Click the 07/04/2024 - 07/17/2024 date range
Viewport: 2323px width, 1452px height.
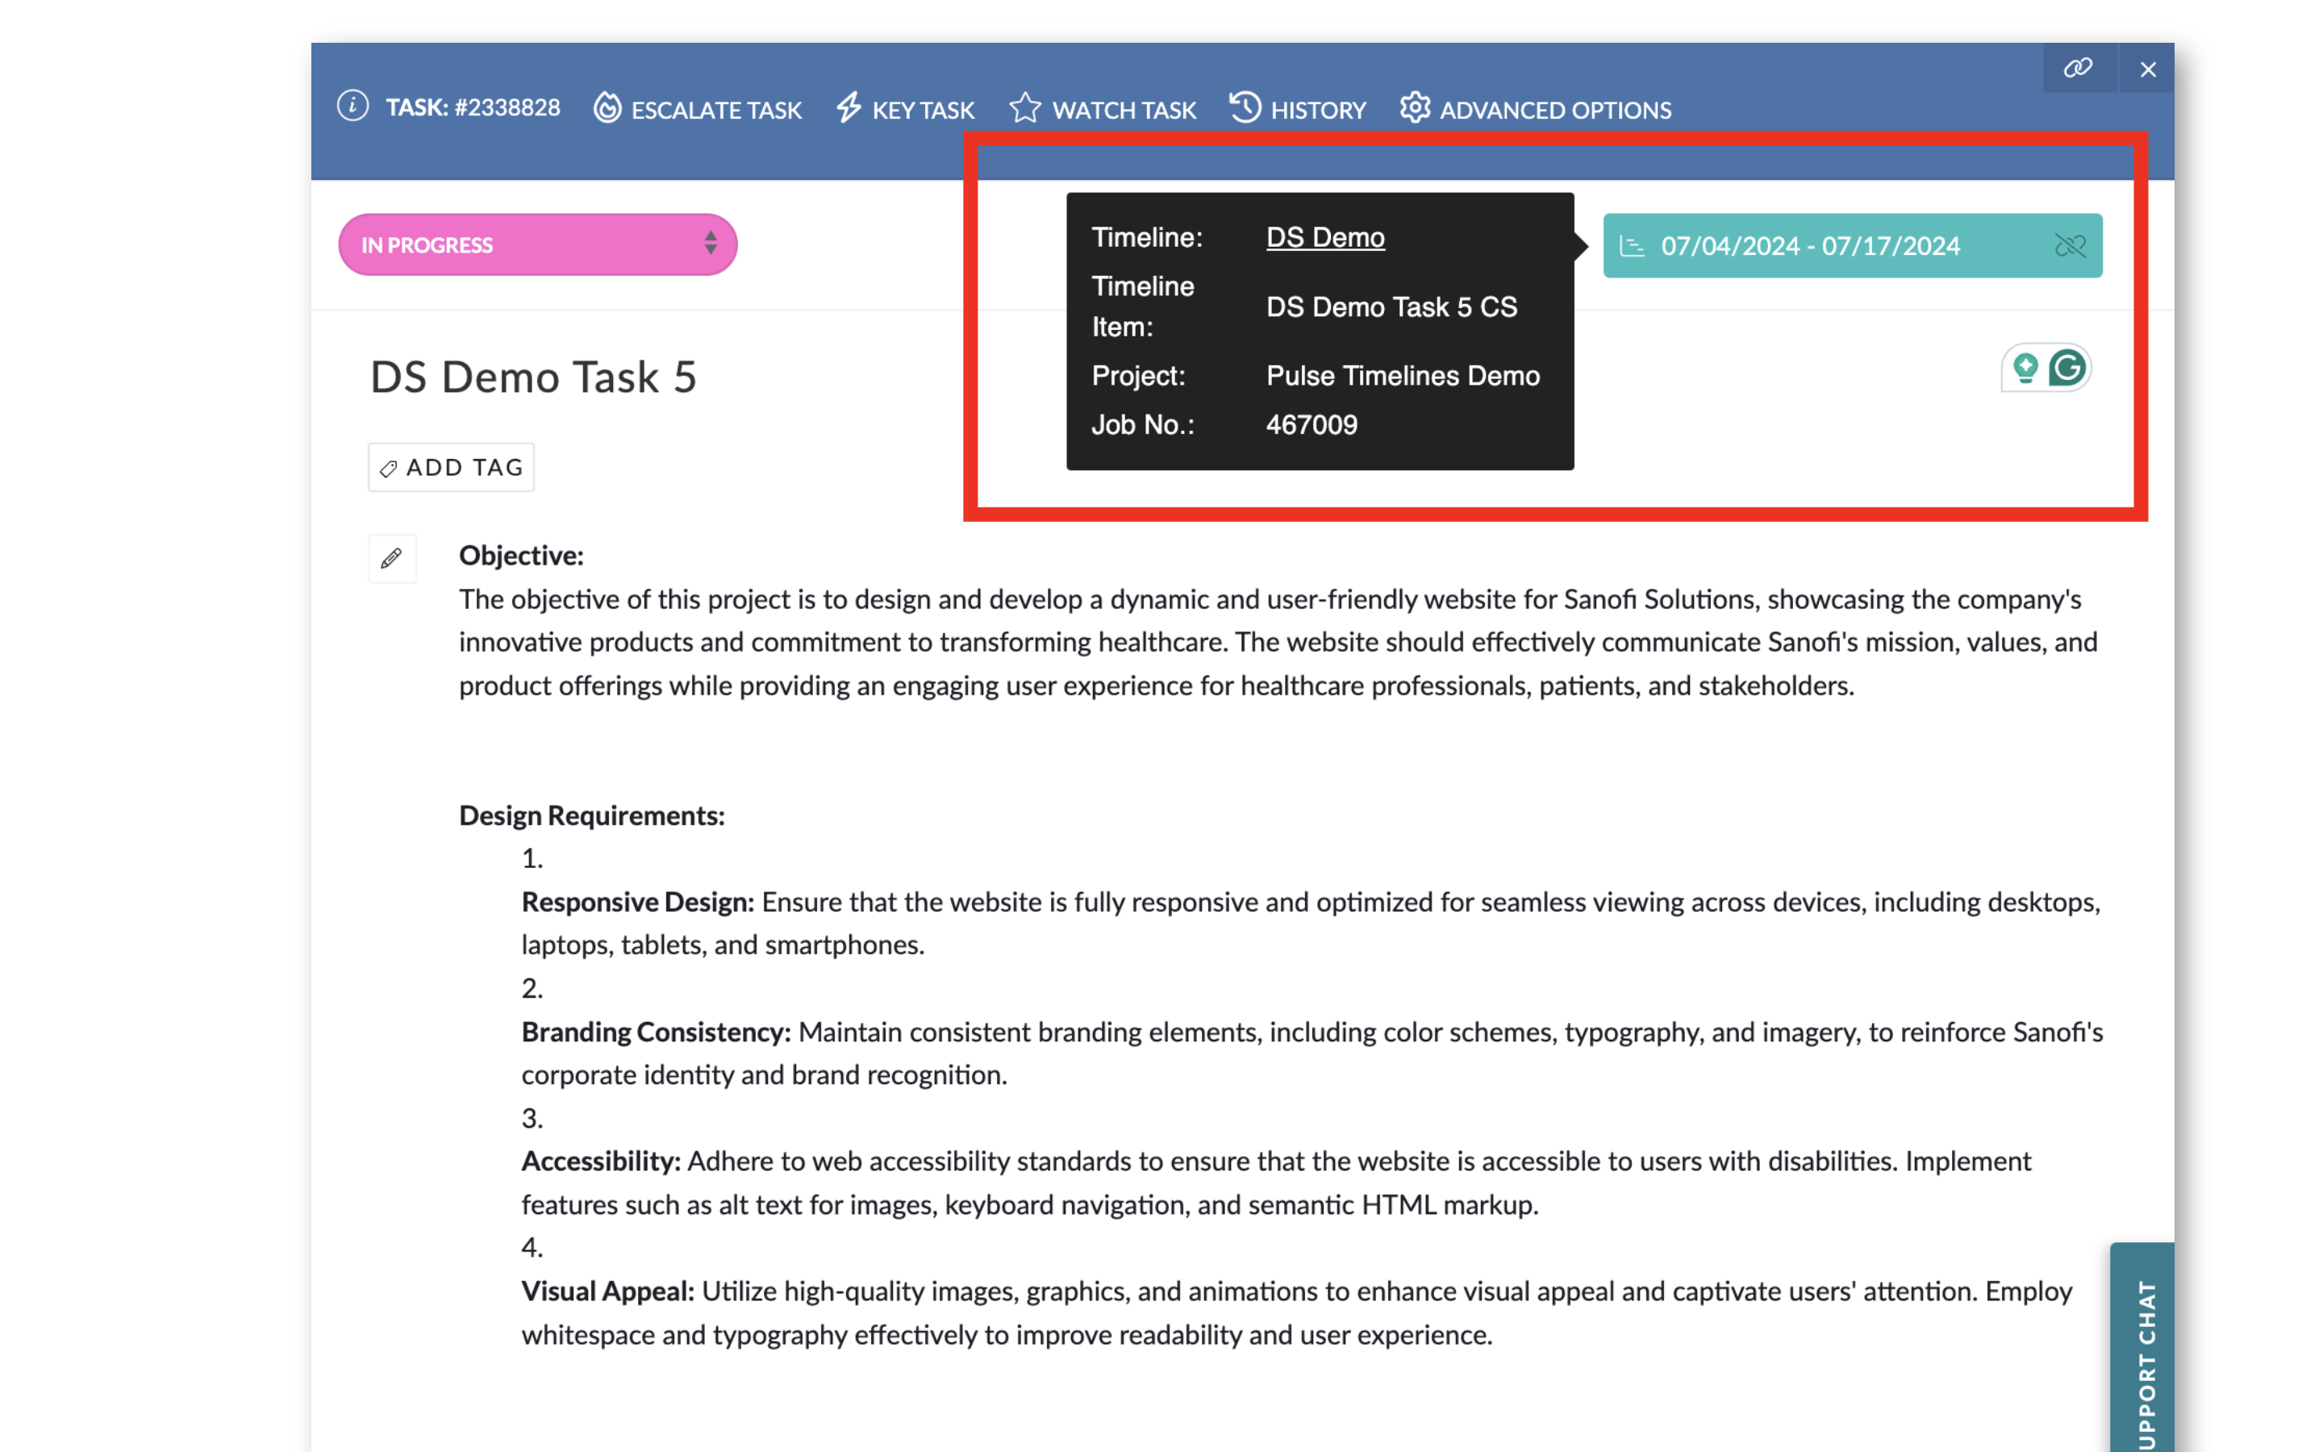[x=1810, y=246]
